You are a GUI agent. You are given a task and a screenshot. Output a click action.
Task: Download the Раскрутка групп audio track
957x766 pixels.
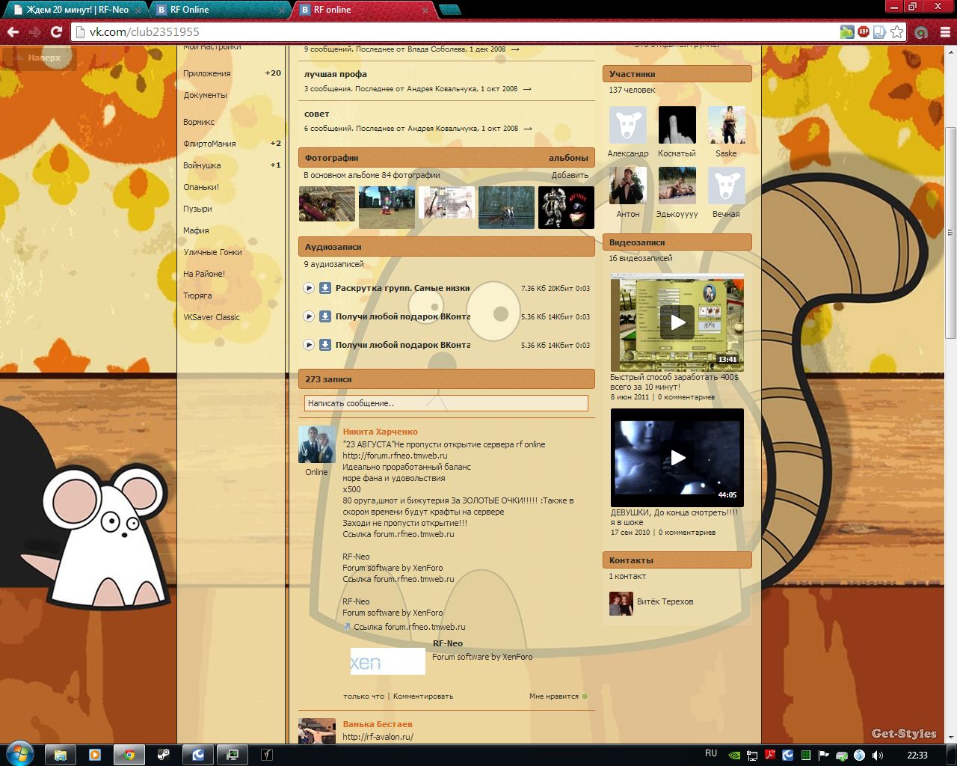click(325, 288)
